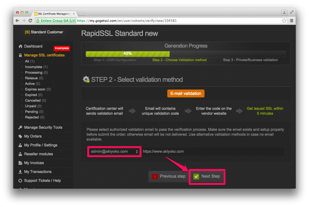Open Reseller modules menu item
The width and height of the screenshot is (309, 207).
38,154
